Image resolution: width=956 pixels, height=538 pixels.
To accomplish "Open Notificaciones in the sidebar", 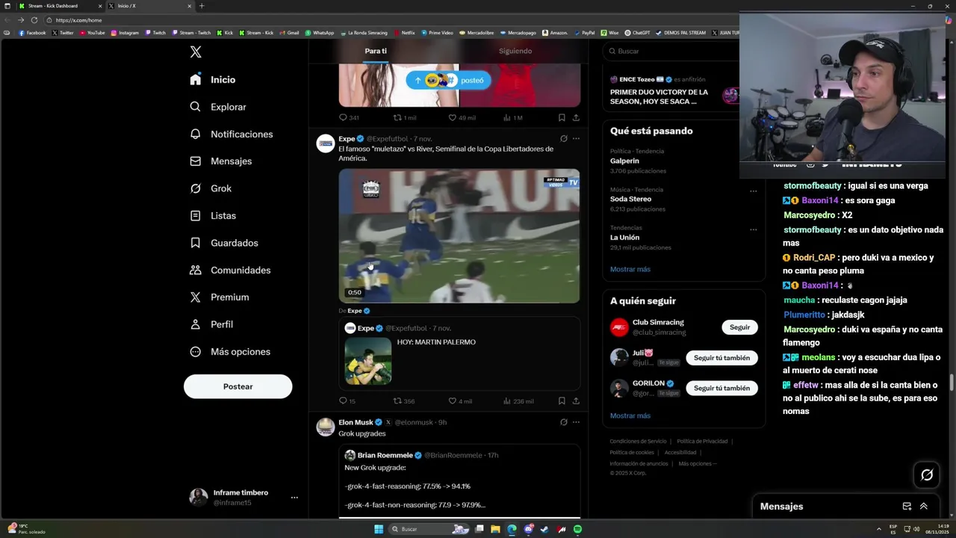I will (232, 134).
